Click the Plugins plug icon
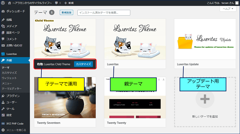 click(3, 96)
